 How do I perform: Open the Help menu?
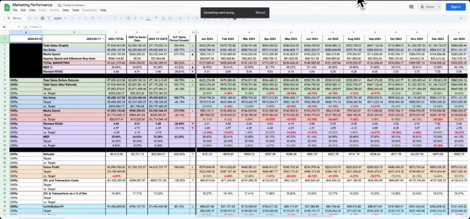pos(103,10)
